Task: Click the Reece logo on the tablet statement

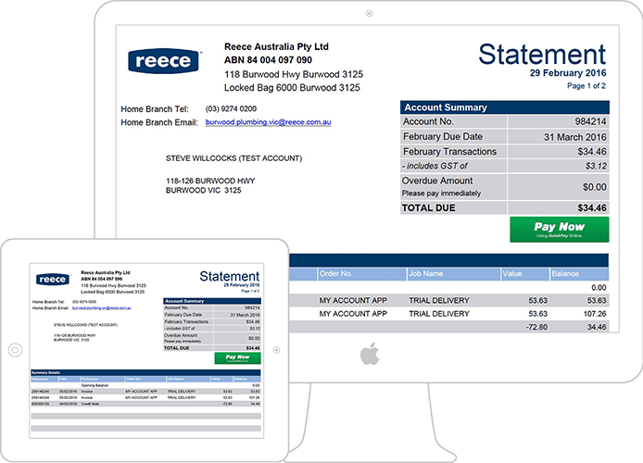Action: click(52, 279)
